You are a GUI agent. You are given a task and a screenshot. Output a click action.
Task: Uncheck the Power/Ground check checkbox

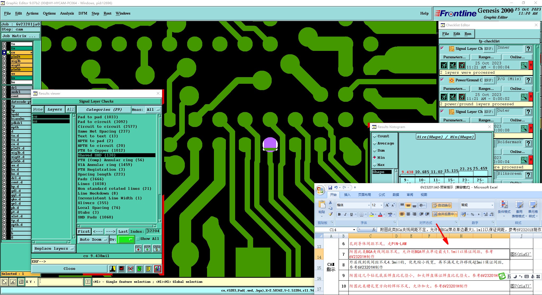pos(442,80)
